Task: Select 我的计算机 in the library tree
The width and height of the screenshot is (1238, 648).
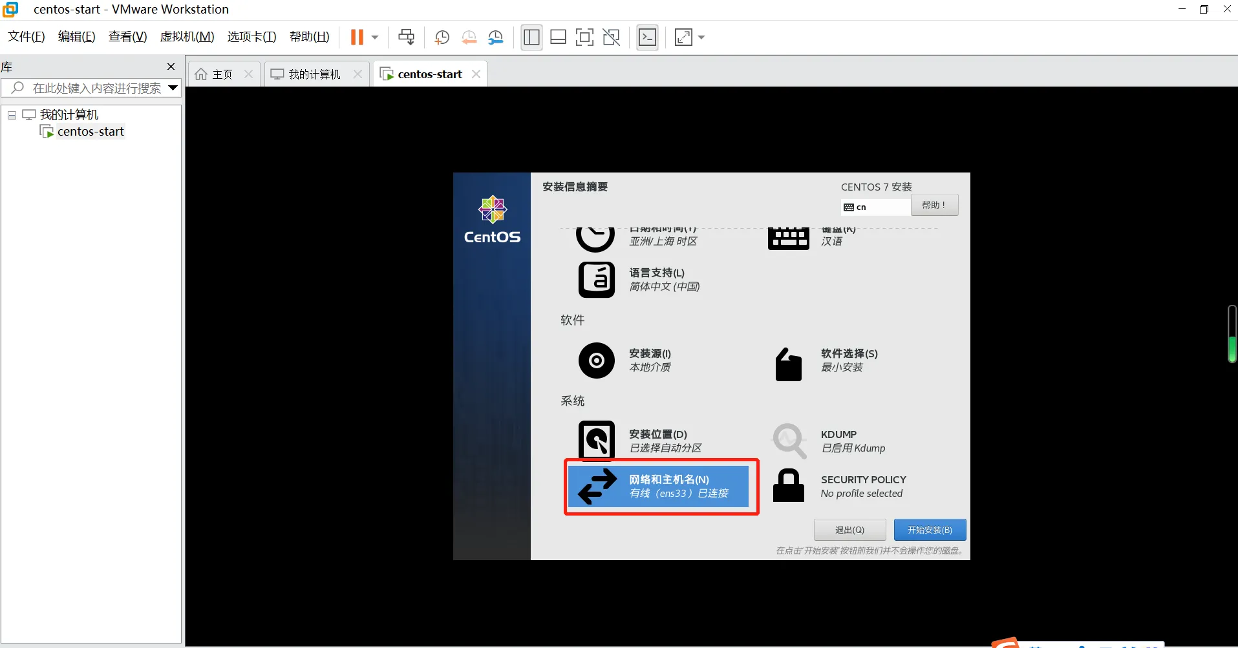Action: 69,114
